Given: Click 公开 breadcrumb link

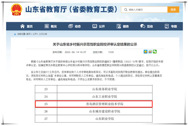Looking at the screenshot, I should click(x=35, y=34).
